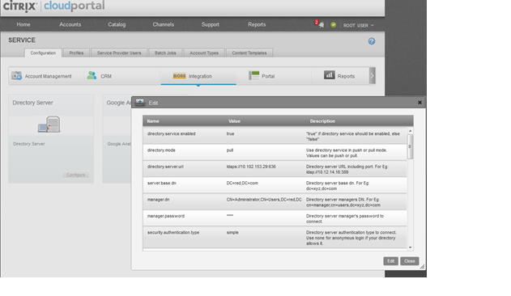Click the value 'simple'
The width and height of the screenshot is (511, 296).
tap(232, 232)
